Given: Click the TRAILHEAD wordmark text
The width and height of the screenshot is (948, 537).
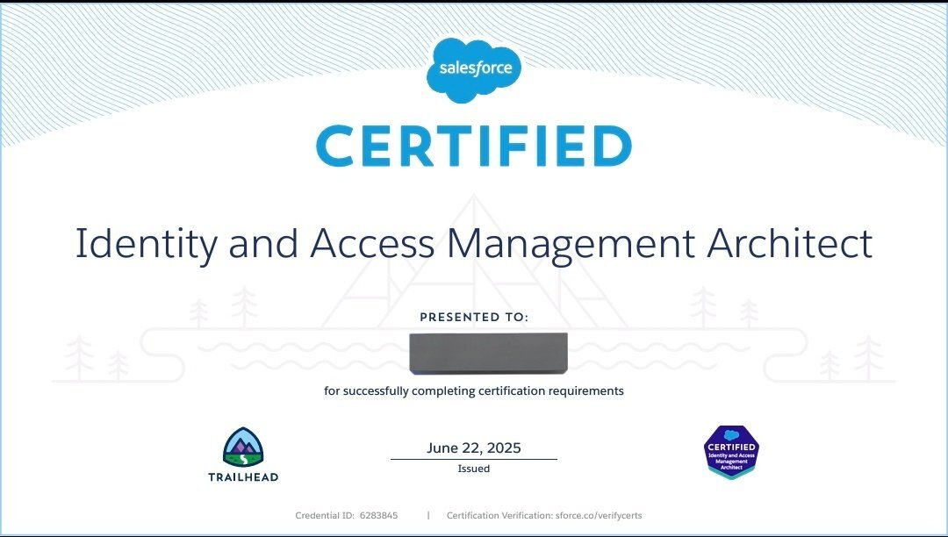Looking at the screenshot, I should [243, 477].
